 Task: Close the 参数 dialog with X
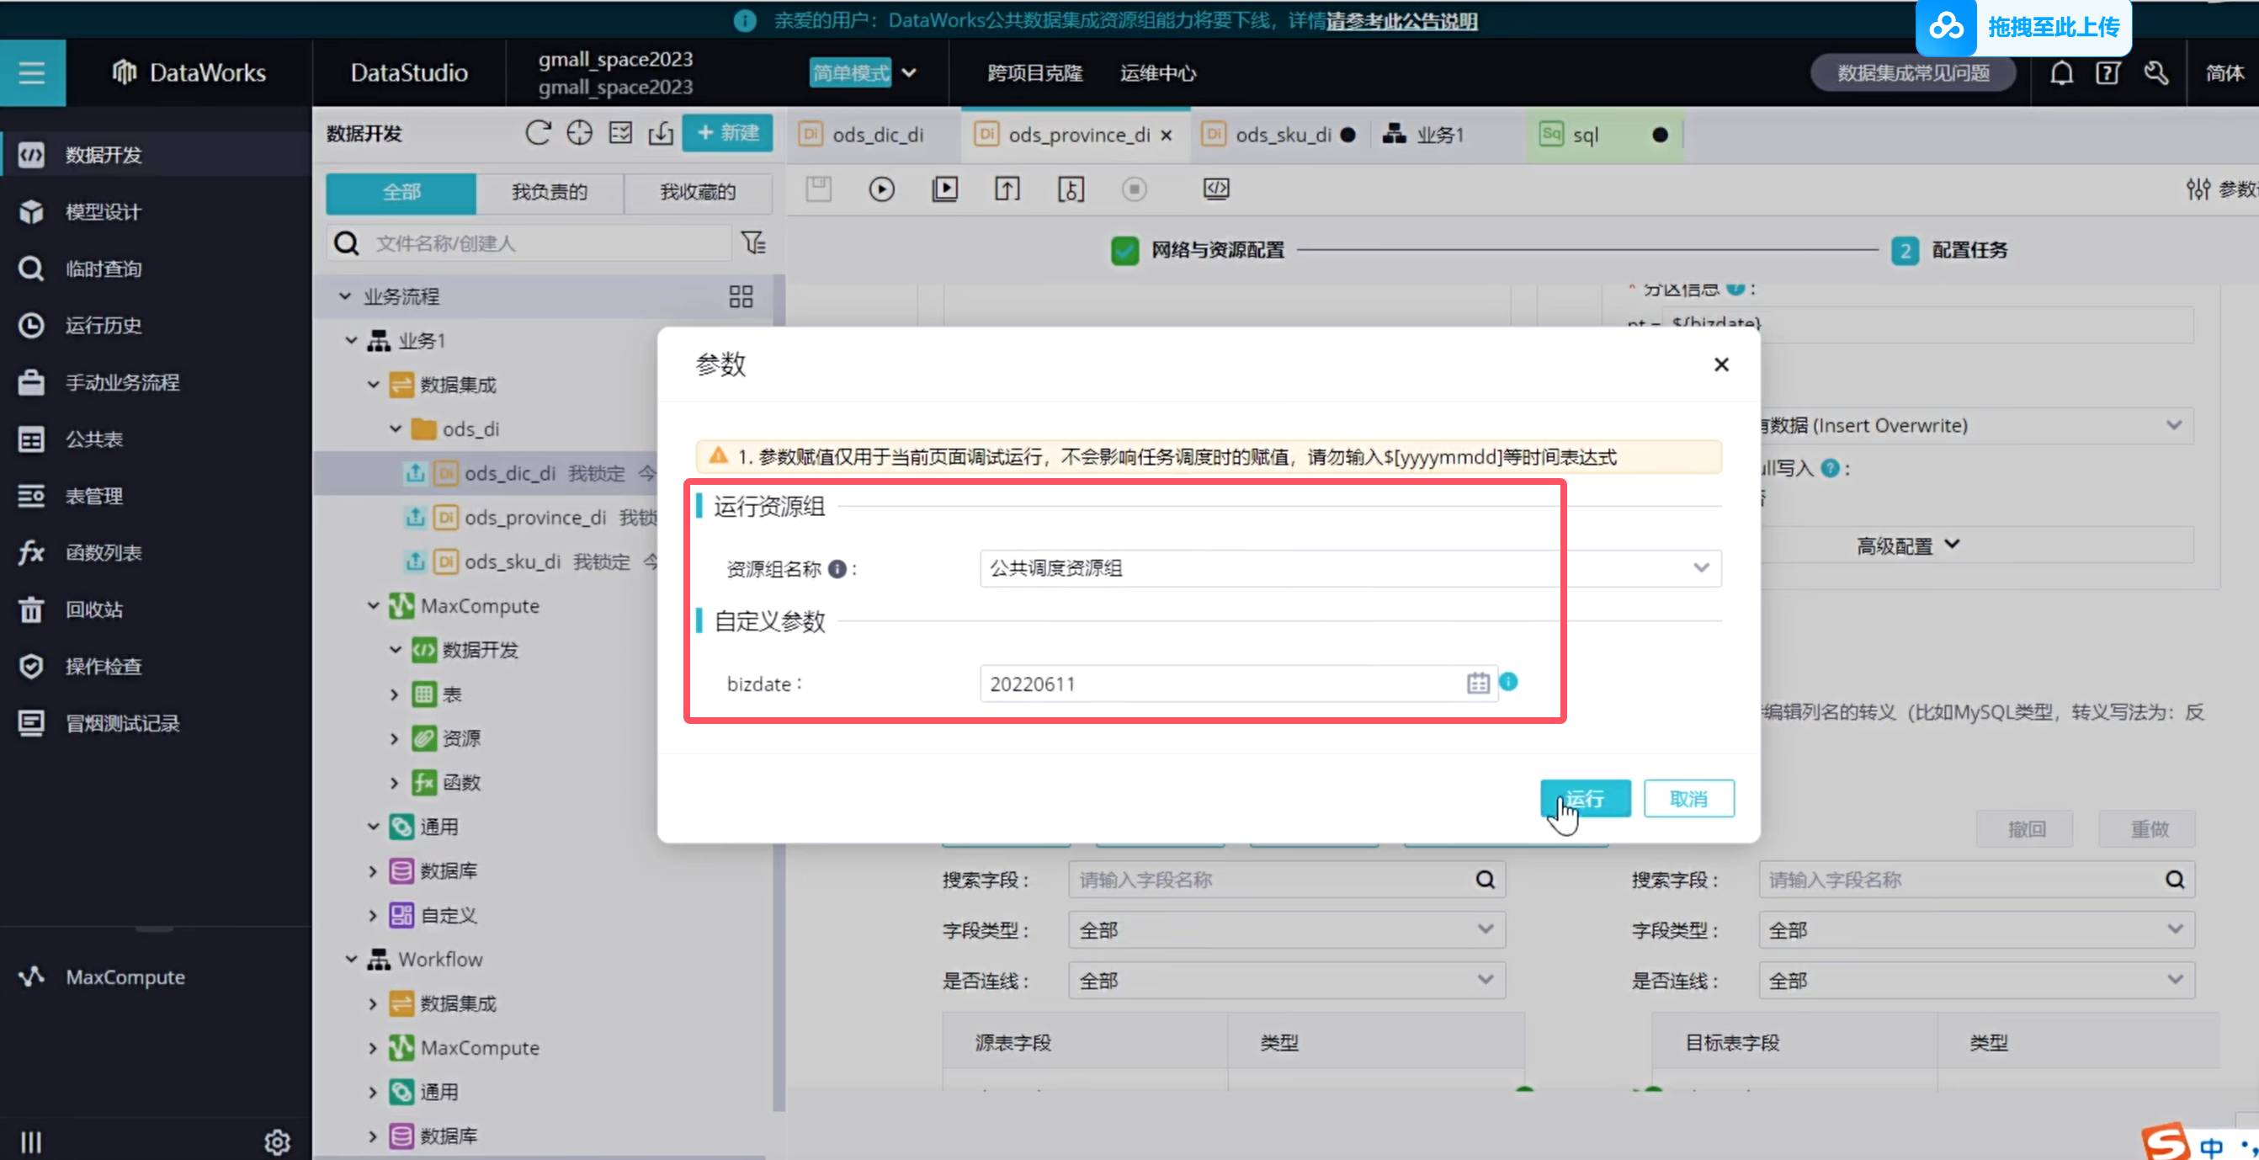(x=1720, y=364)
